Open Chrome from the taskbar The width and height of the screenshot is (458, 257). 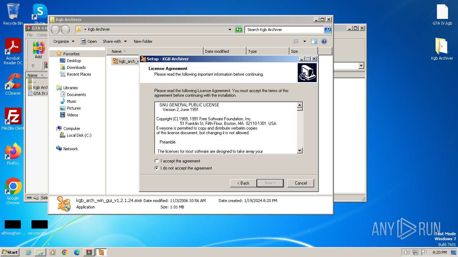(65, 252)
